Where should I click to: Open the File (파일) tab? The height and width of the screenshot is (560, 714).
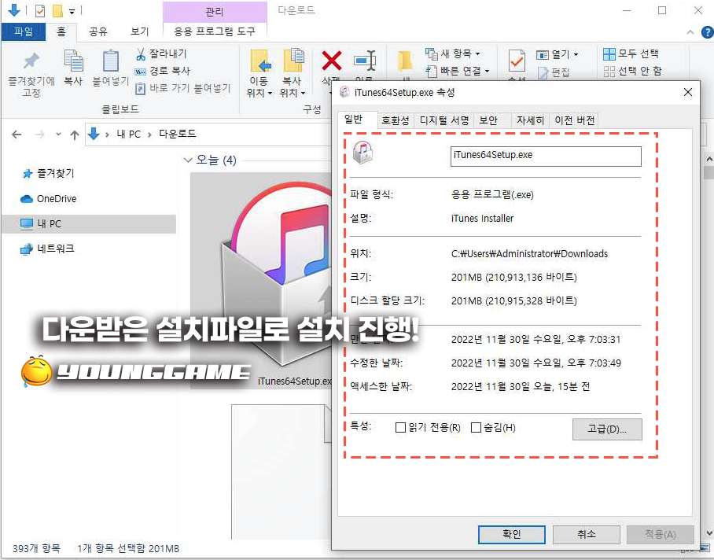pos(24,31)
